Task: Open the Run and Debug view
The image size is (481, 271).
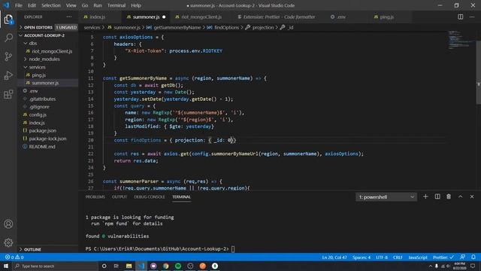Action: click(x=8, y=75)
